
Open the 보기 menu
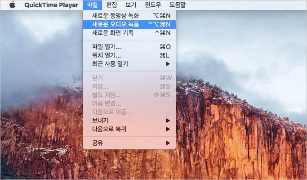(131, 5)
